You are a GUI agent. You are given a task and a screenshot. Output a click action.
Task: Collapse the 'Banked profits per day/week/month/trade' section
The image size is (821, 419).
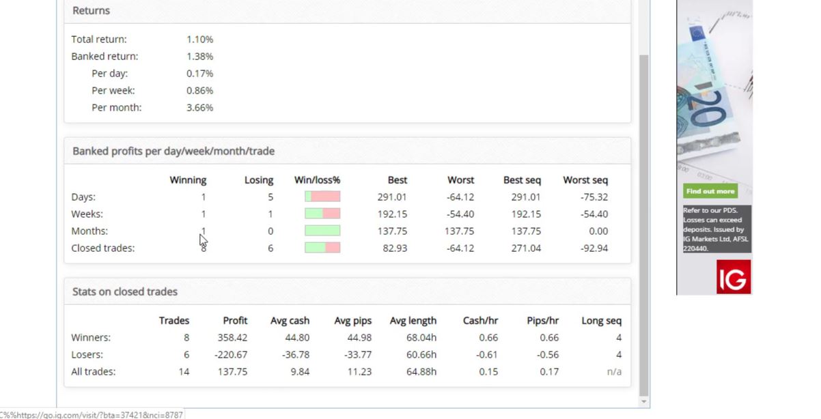coord(173,151)
